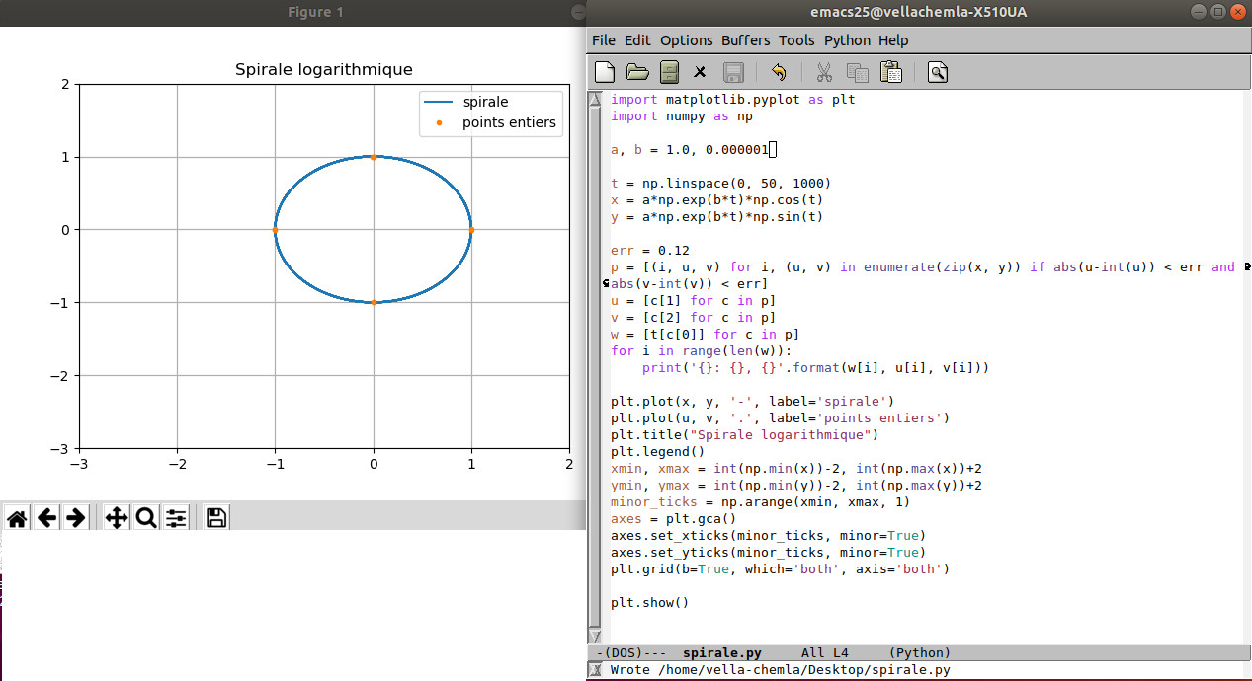Open the Options menu
1252x681 pixels.
[x=686, y=40]
